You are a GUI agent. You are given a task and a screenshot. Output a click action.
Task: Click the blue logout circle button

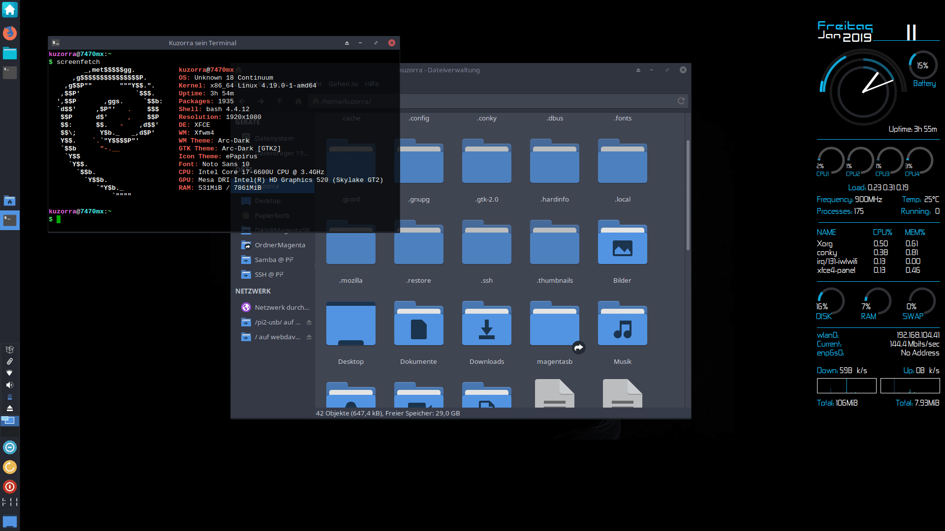(x=9, y=447)
